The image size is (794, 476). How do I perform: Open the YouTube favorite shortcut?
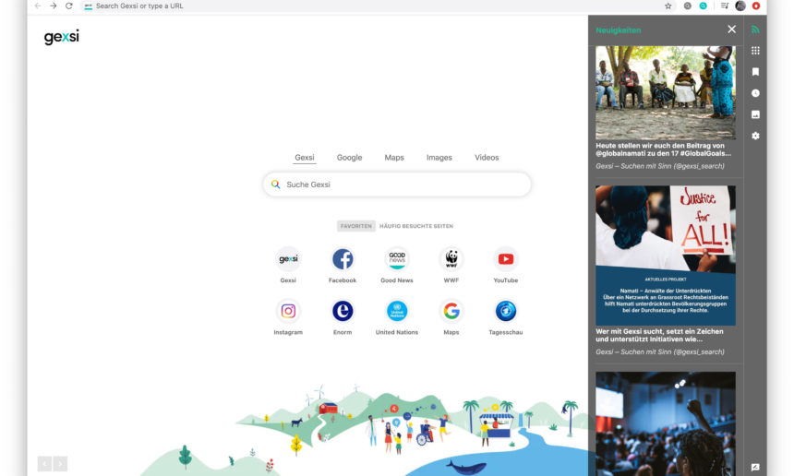[505, 259]
